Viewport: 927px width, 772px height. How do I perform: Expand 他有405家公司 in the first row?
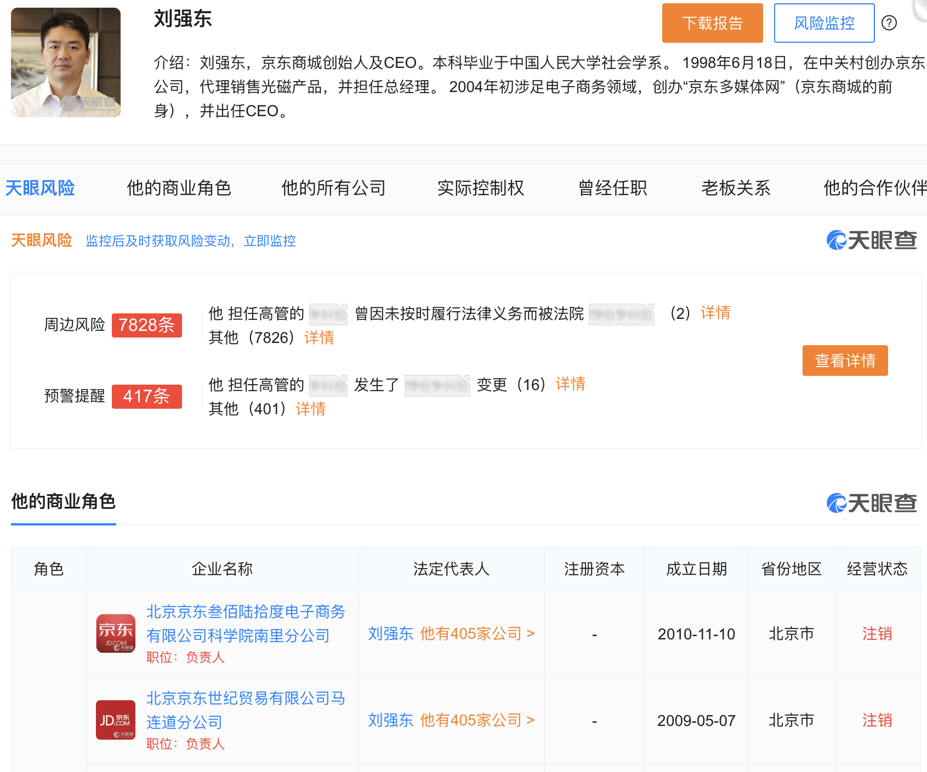click(477, 633)
